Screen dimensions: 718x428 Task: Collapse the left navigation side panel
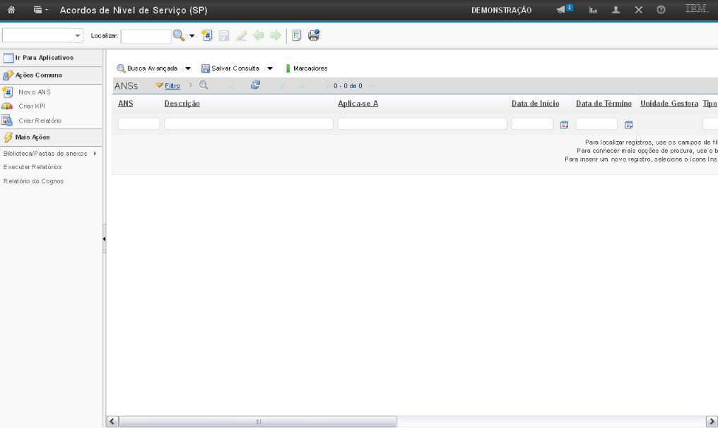coord(105,239)
